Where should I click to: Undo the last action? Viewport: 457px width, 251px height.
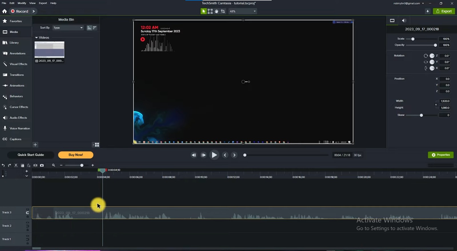(x=3, y=165)
